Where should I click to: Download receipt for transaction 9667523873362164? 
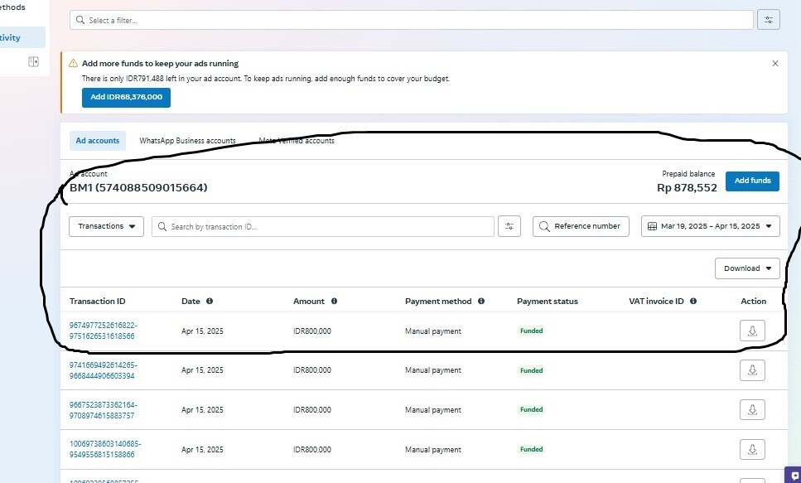tap(752, 409)
